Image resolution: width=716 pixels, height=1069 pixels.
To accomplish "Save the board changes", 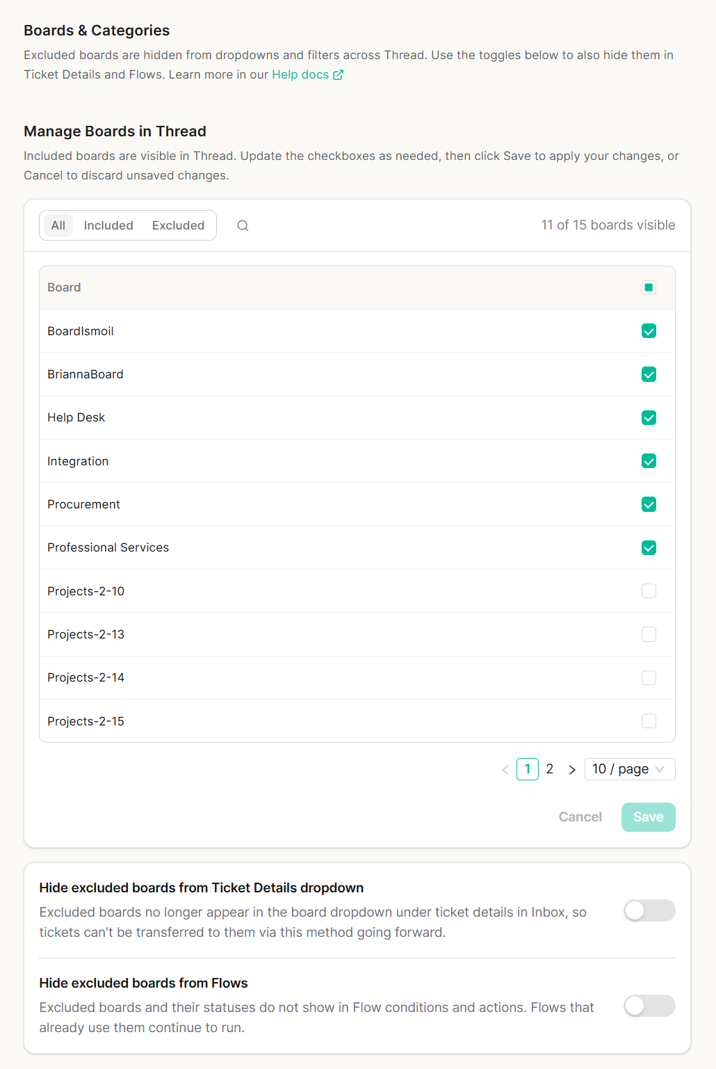I will coord(649,817).
